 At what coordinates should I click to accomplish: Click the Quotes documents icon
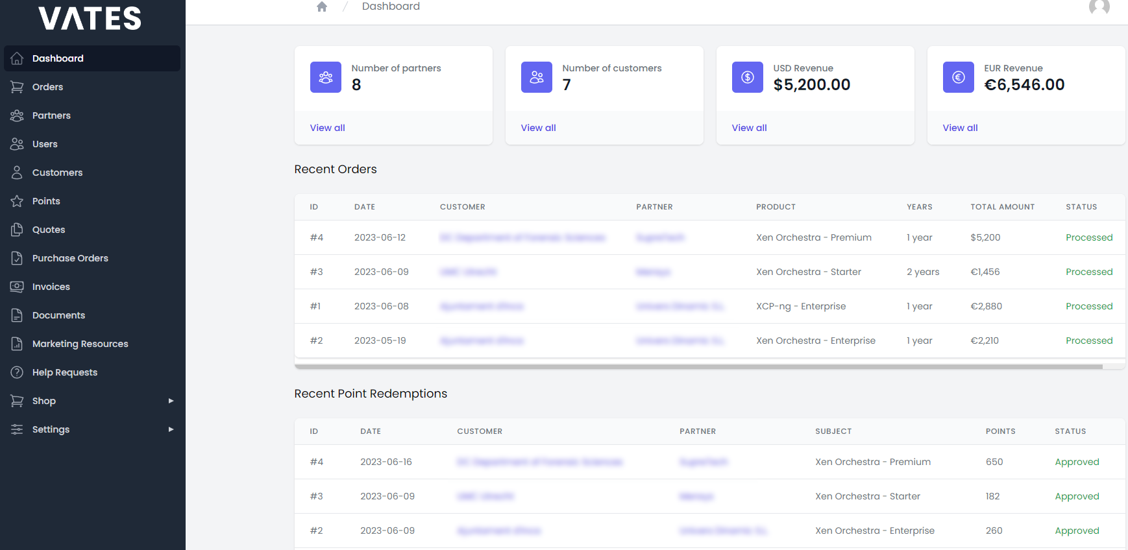17,230
